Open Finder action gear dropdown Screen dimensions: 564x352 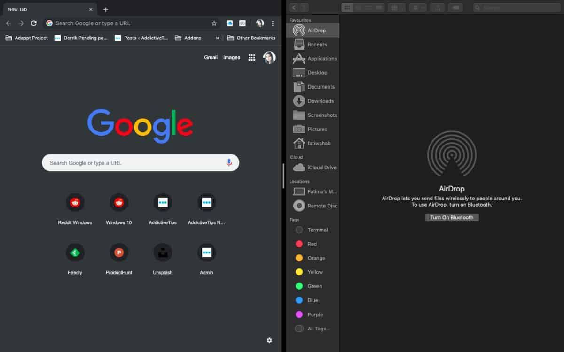coord(418,7)
